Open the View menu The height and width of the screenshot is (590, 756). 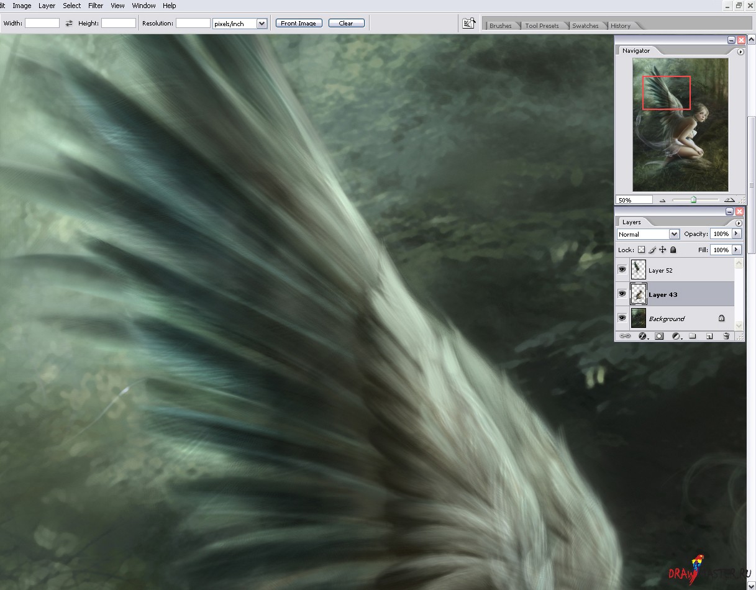coord(117,6)
